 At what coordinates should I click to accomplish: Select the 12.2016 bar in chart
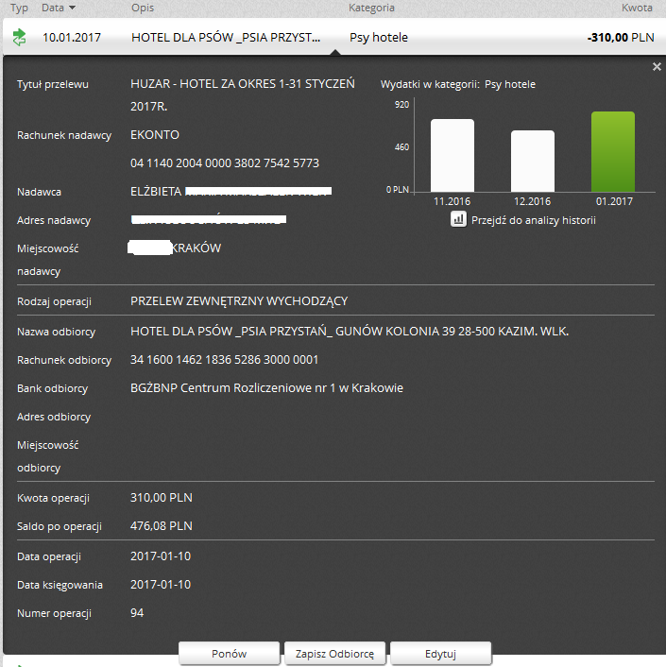[x=533, y=161]
